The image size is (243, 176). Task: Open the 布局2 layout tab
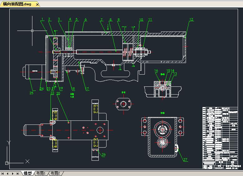pyautogui.click(x=55, y=174)
